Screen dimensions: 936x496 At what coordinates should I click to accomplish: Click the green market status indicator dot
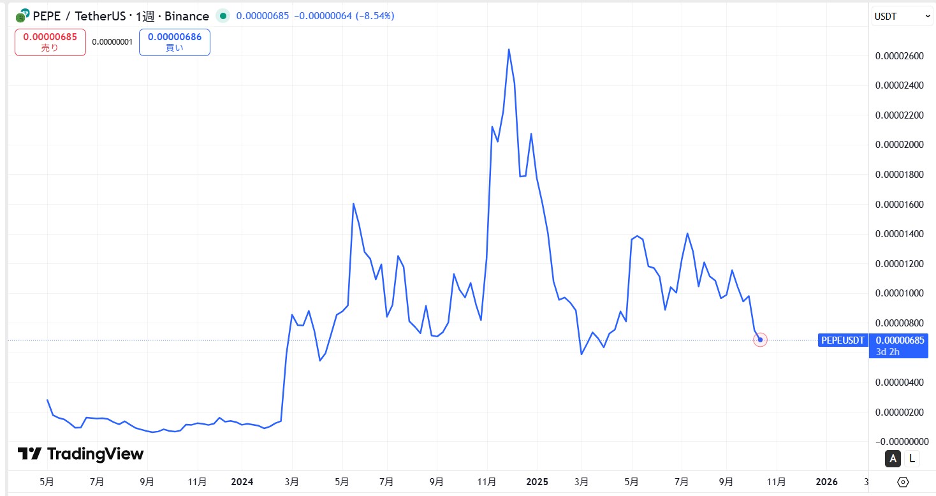point(223,16)
